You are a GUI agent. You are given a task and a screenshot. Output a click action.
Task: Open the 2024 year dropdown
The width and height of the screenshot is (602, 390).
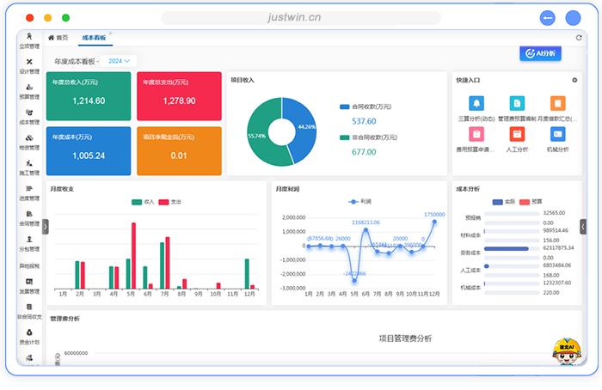[119, 61]
